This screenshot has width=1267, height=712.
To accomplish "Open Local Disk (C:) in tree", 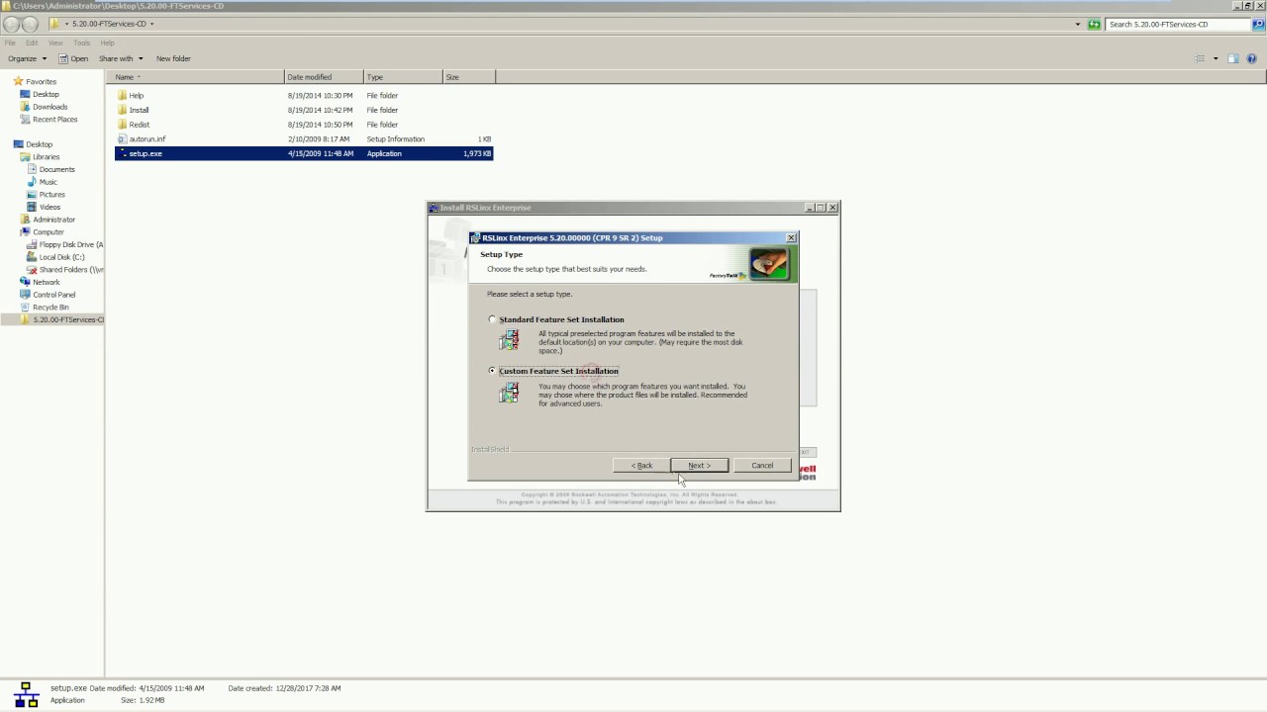I will click(x=61, y=257).
